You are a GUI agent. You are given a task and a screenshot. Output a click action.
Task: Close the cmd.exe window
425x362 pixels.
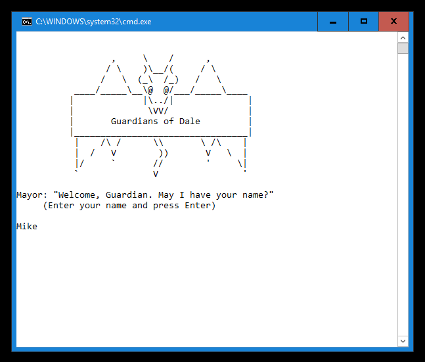point(393,22)
